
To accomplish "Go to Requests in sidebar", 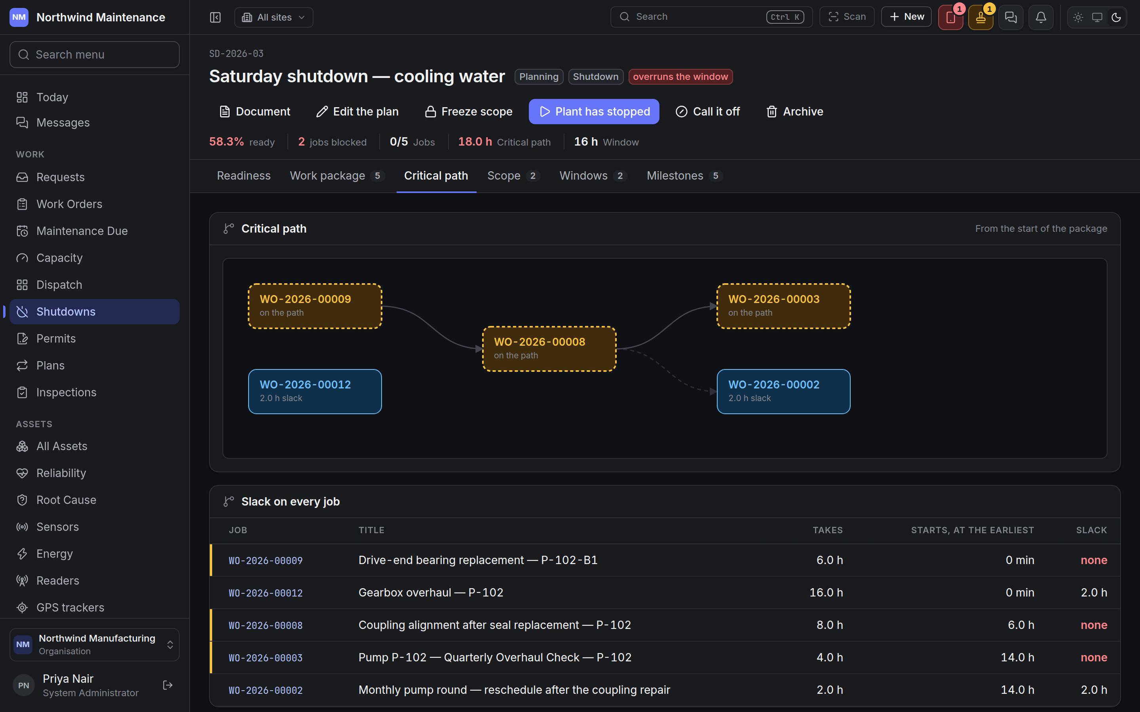I will [94, 177].
